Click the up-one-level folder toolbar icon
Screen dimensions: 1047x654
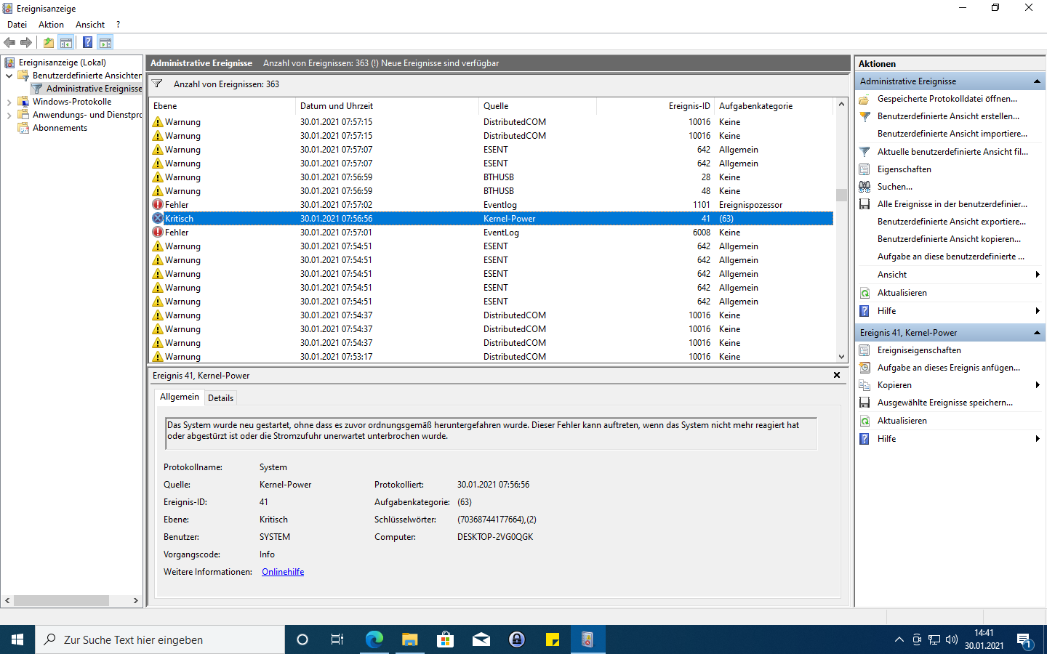(x=48, y=42)
